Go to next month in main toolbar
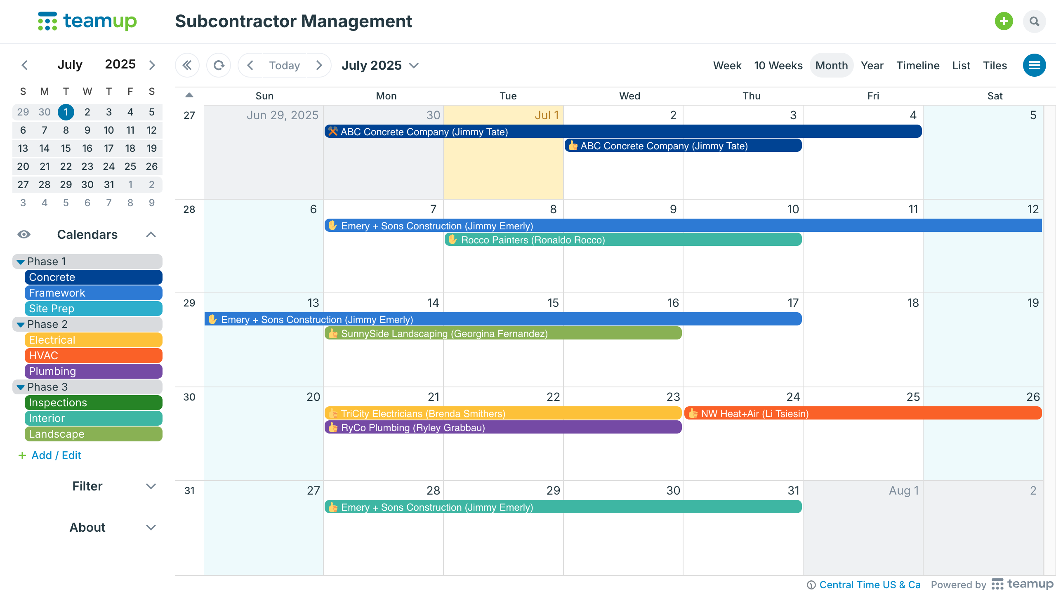This screenshot has width=1056, height=594. 319,65
